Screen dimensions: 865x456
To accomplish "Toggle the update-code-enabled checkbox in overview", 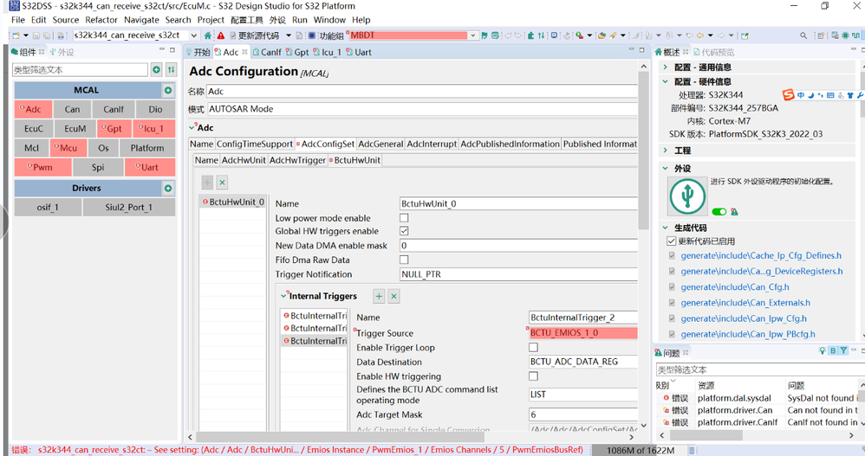I will (672, 241).
